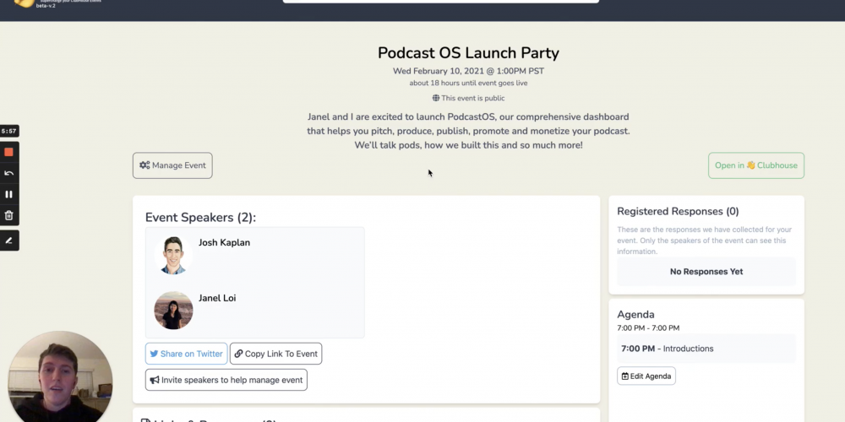This screenshot has width=845, height=422.
Task: Open the Edit Agenda button
Action: click(x=646, y=376)
